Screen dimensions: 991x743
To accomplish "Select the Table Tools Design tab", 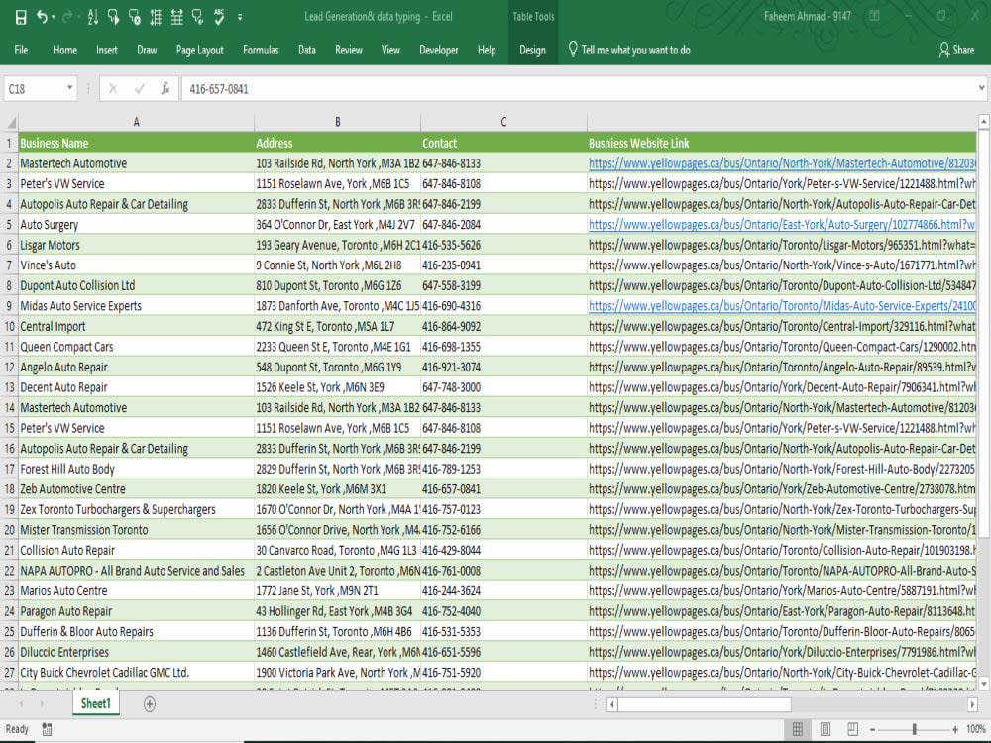I will [532, 50].
